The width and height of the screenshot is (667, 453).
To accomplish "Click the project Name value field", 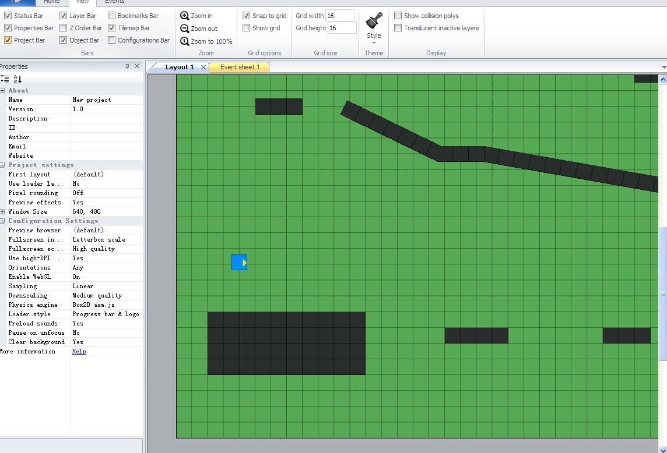I will 106,100.
